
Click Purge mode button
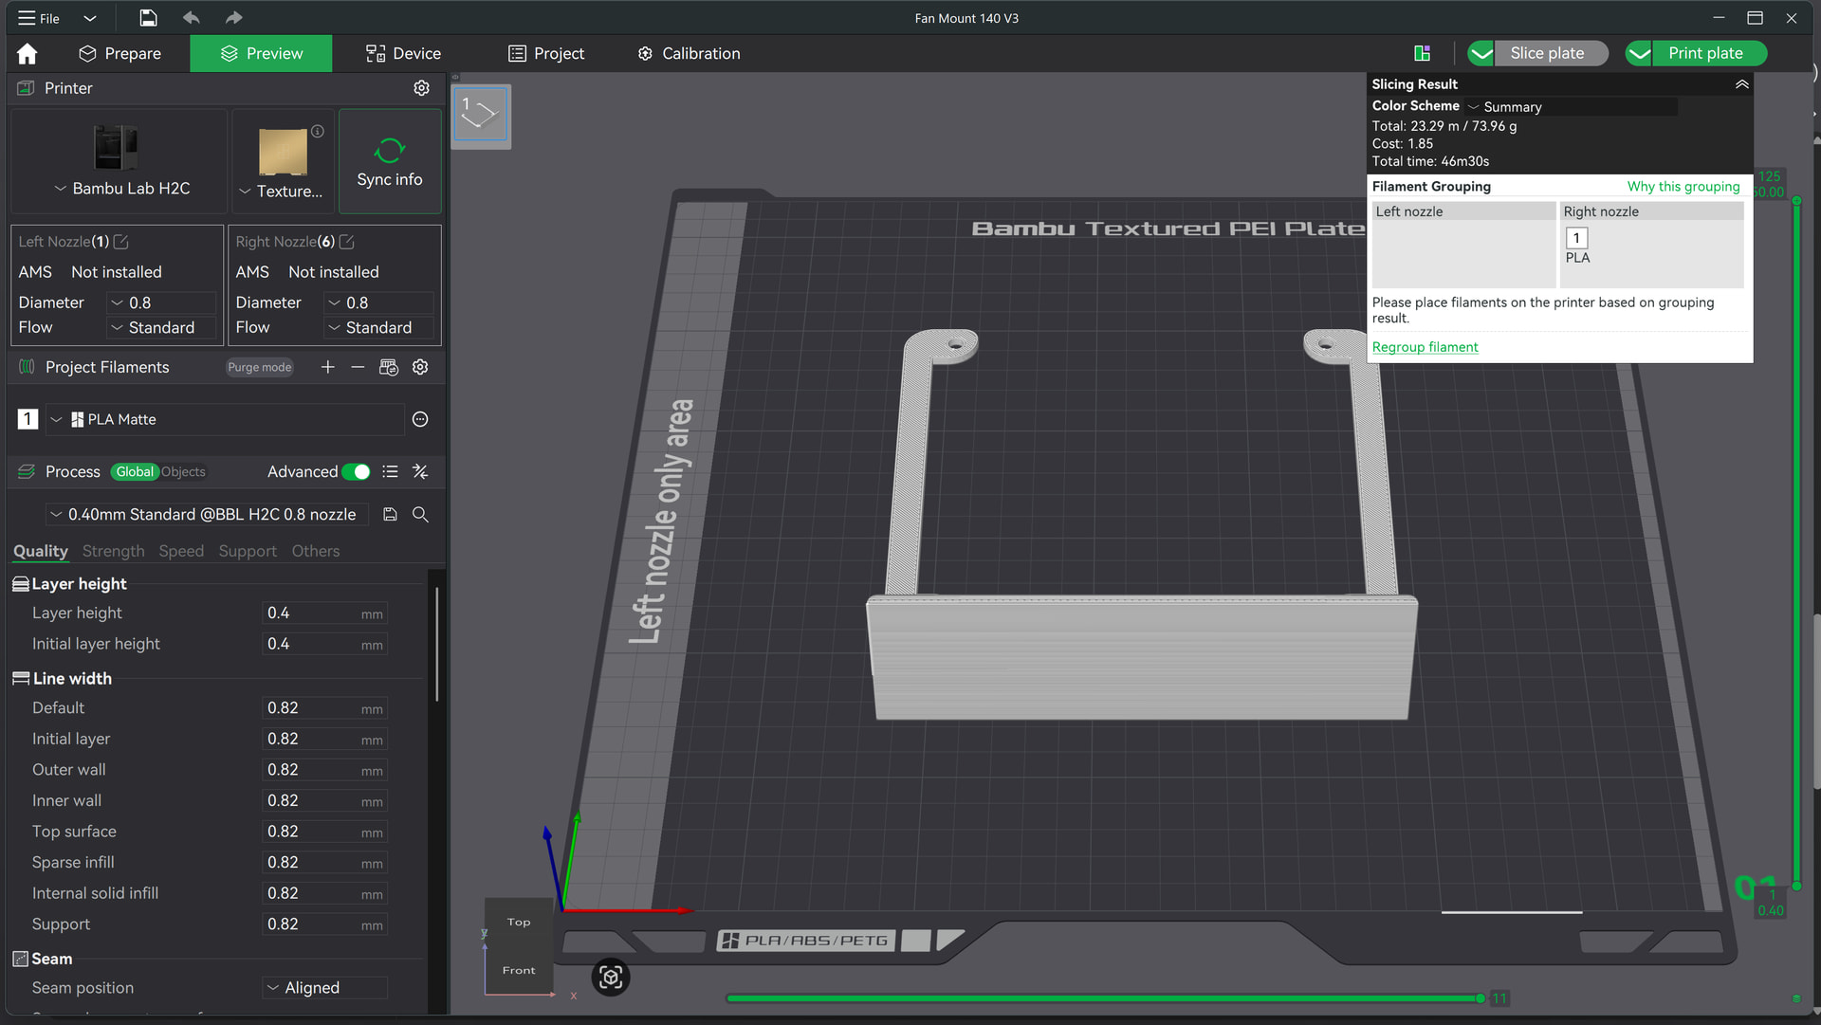[x=259, y=367]
